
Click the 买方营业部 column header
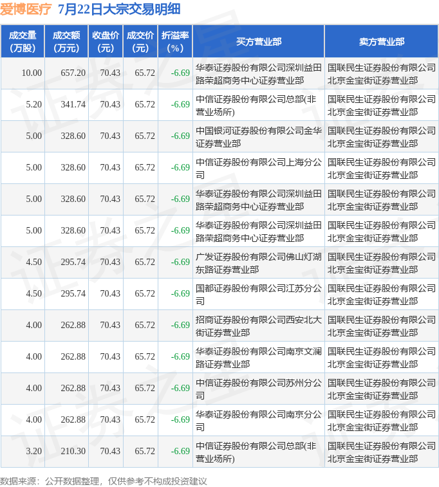tap(258, 41)
